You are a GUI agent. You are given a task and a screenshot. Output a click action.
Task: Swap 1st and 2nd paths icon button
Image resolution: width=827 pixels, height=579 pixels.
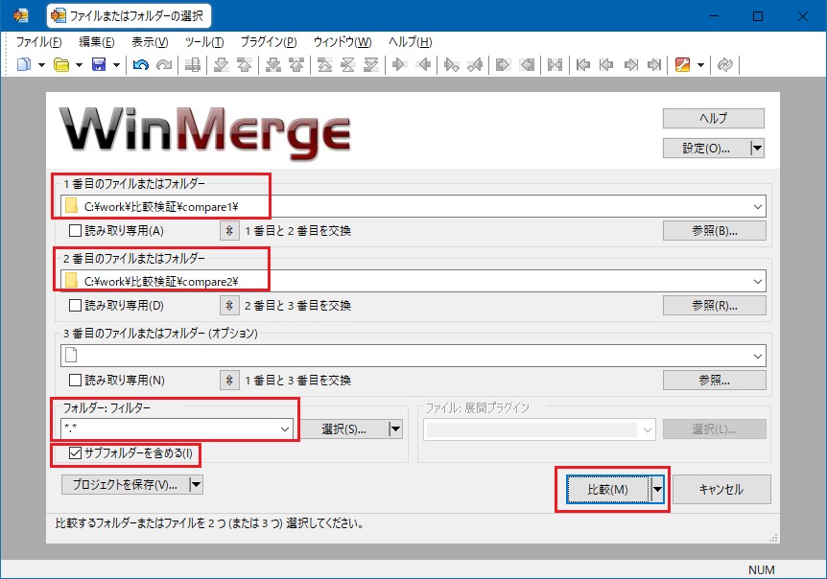[229, 230]
